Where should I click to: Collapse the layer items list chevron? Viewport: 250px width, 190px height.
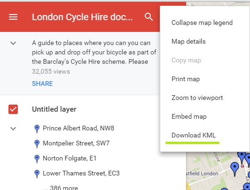click(x=13, y=129)
